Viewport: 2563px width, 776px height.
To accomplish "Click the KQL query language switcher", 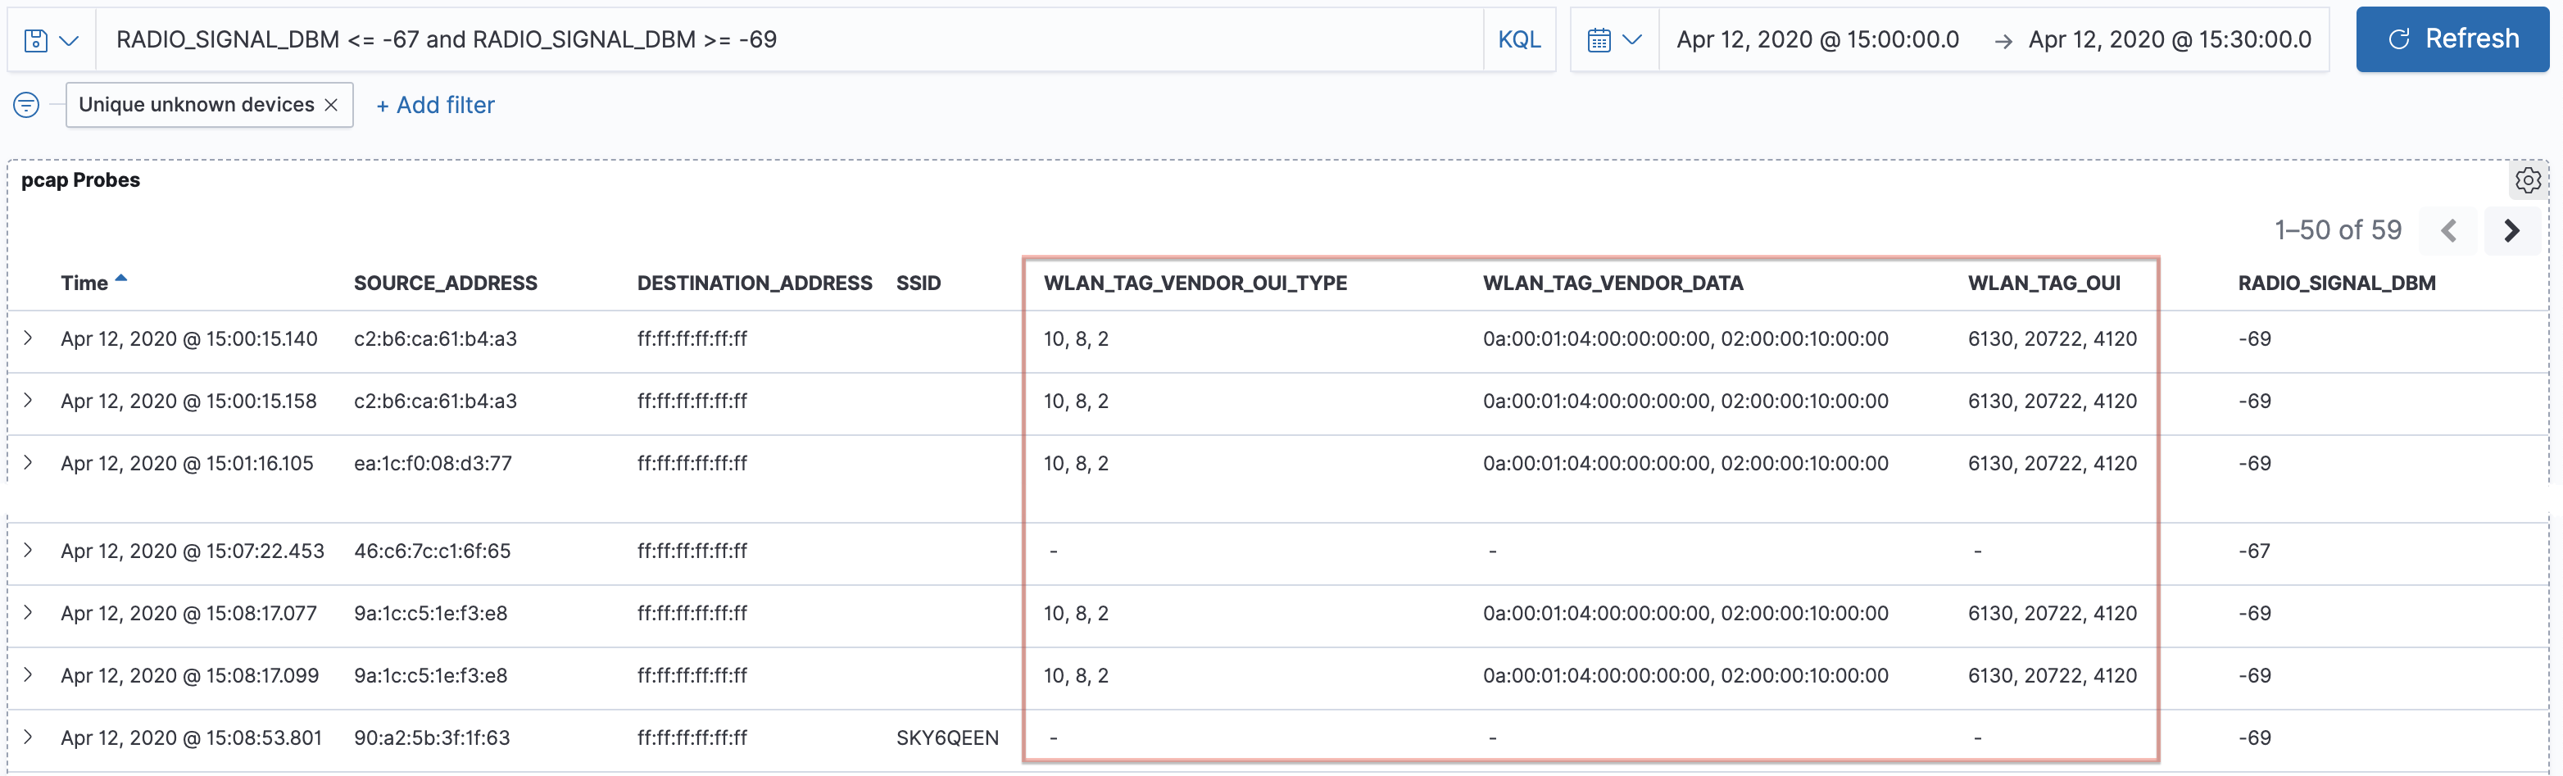I will (1518, 40).
